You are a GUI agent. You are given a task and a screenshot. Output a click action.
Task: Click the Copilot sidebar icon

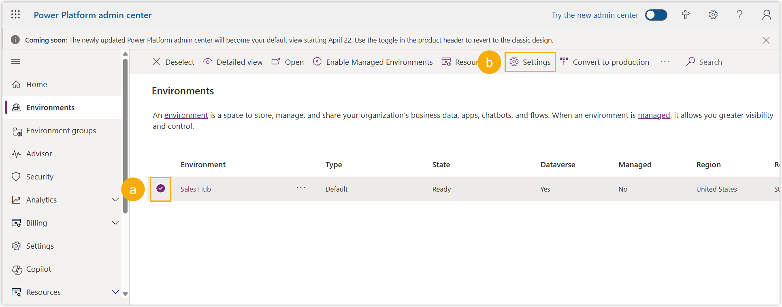(x=17, y=270)
